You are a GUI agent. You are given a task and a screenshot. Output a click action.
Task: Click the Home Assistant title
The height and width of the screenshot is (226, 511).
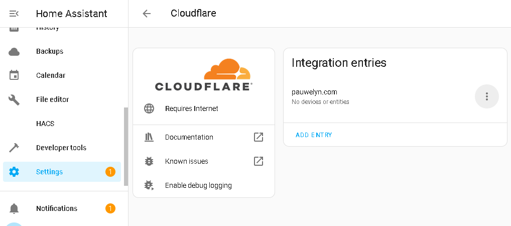71,14
